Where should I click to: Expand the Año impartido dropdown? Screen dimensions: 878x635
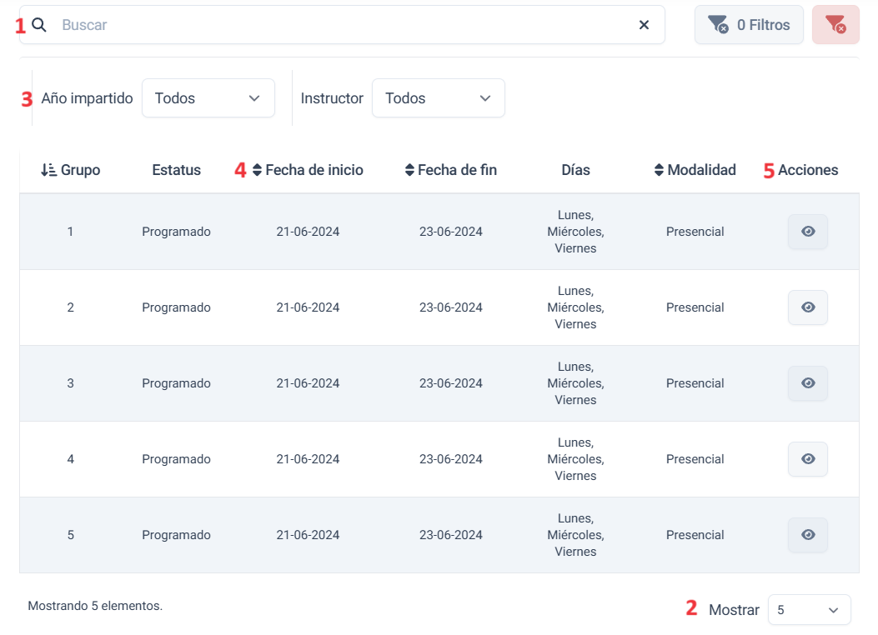pos(208,98)
